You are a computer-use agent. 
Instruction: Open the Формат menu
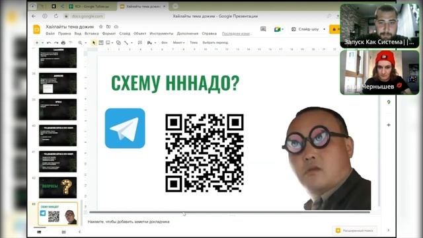109,34
